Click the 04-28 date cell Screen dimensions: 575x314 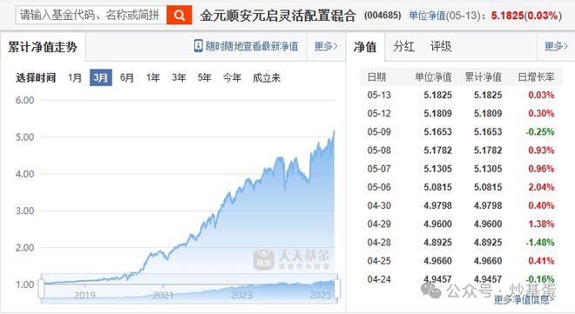pyautogui.click(x=379, y=243)
